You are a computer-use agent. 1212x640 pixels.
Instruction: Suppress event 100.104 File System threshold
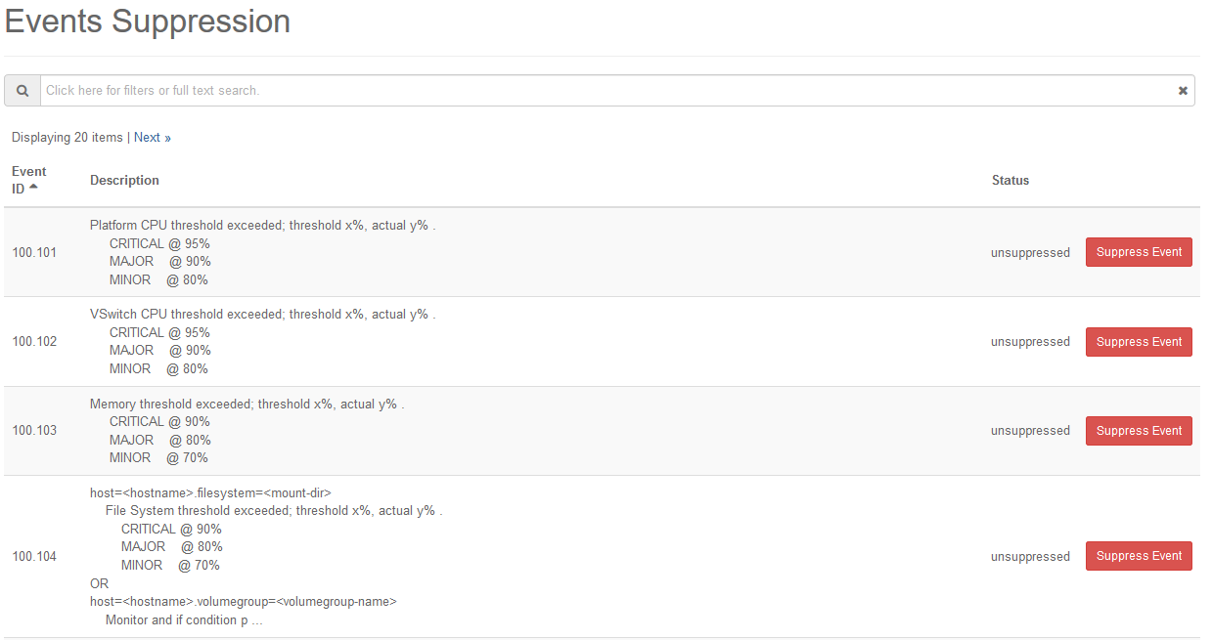point(1139,556)
